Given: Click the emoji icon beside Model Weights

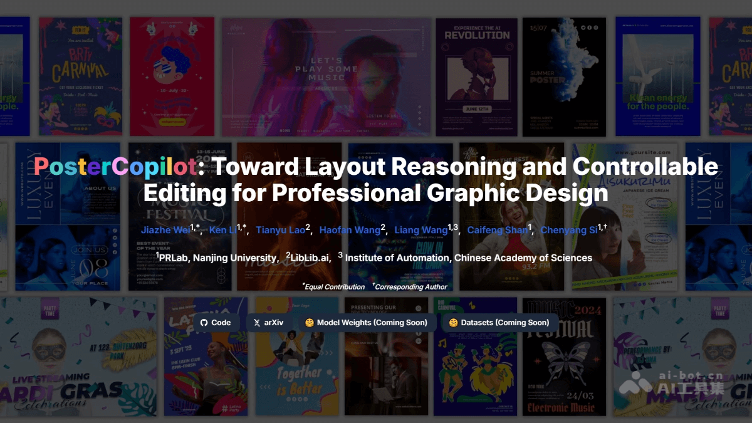Looking at the screenshot, I should click(x=309, y=323).
